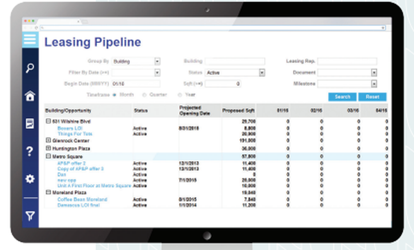Select the search magnifier icon in the sidebar

(29, 67)
